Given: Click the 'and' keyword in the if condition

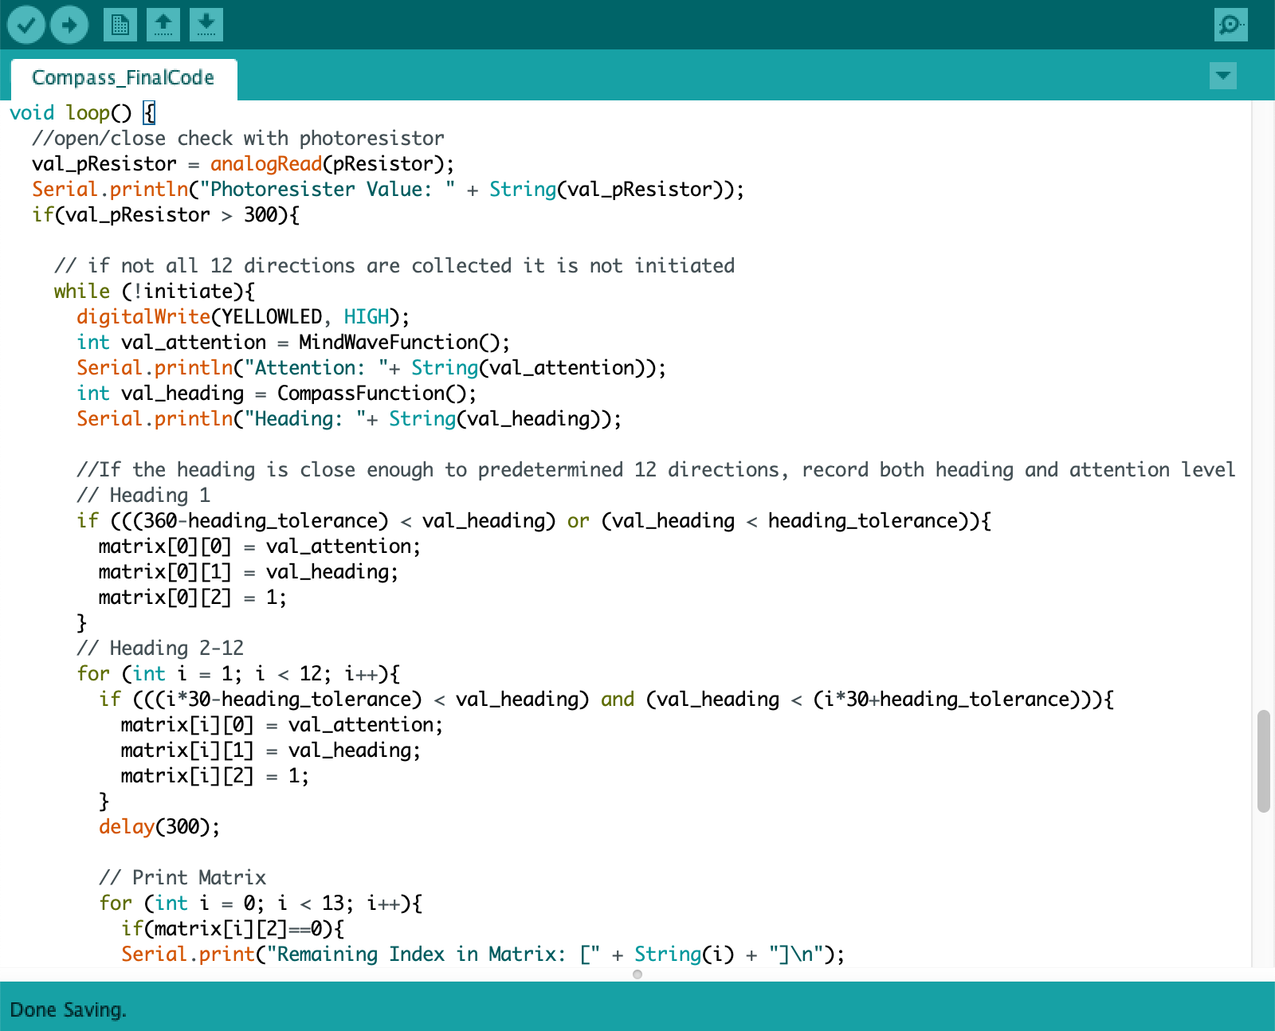Looking at the screenshot, I should click(618, 700).
